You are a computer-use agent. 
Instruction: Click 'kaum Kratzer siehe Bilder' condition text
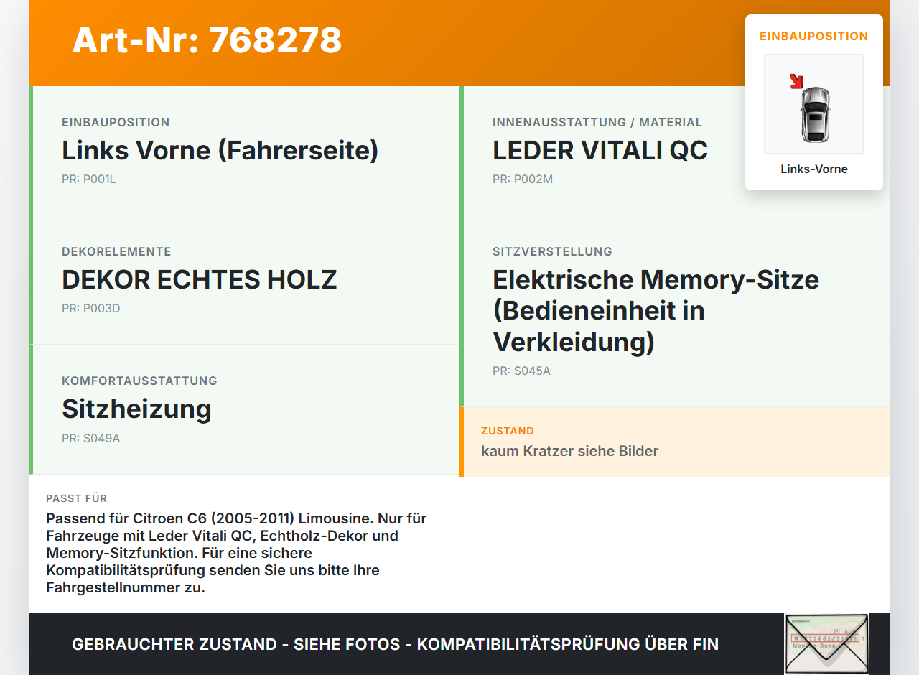(x=569, y=451)
